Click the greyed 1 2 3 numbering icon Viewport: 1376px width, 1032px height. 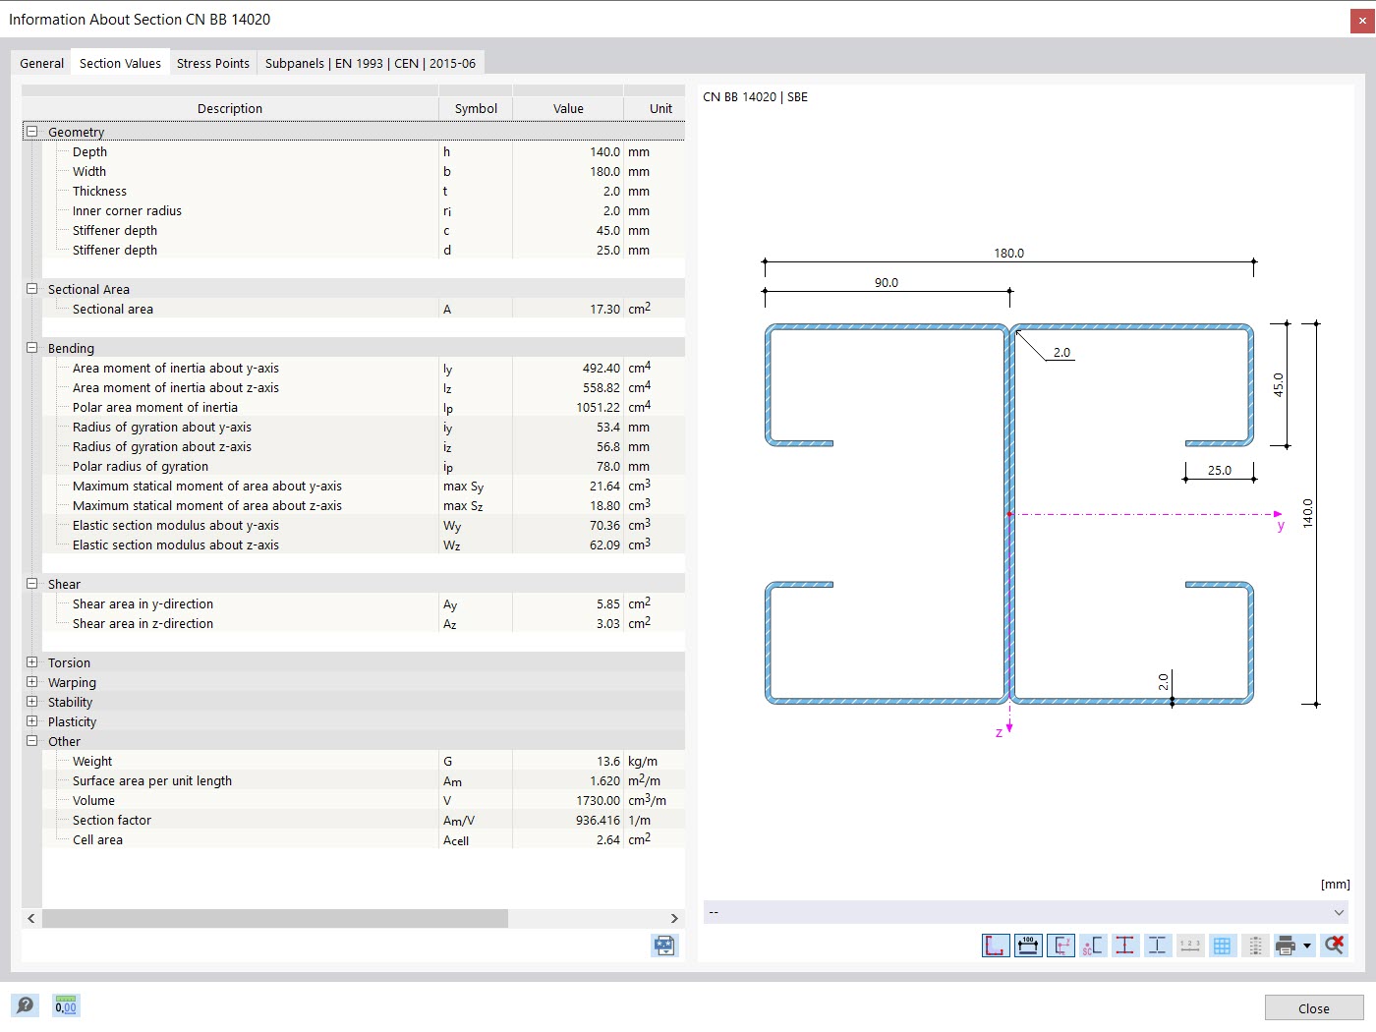(1190, 946)
